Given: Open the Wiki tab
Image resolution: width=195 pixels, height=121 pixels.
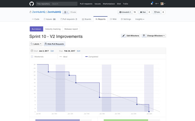Looking at the screenshot, I should (113, 19).
